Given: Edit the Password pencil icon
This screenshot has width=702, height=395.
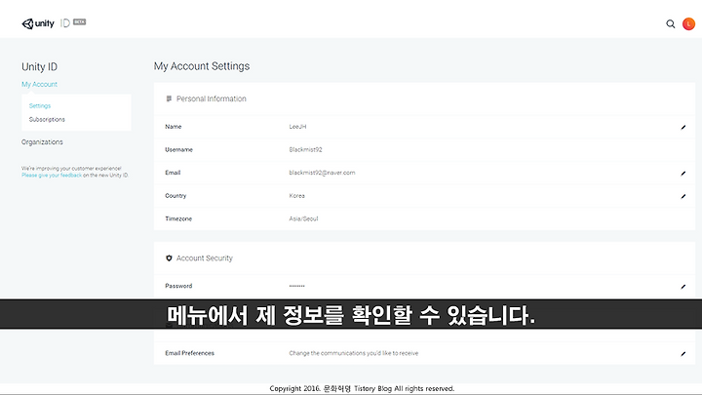Looking at the screenshot, I should pos(683,287).
